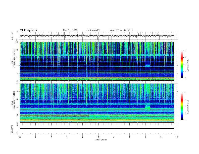Click the ch.1 'Frequency (kHz)' axis label
Viewport: 199px width, 154px height.
pyautogui.click(x=14, y=58)
